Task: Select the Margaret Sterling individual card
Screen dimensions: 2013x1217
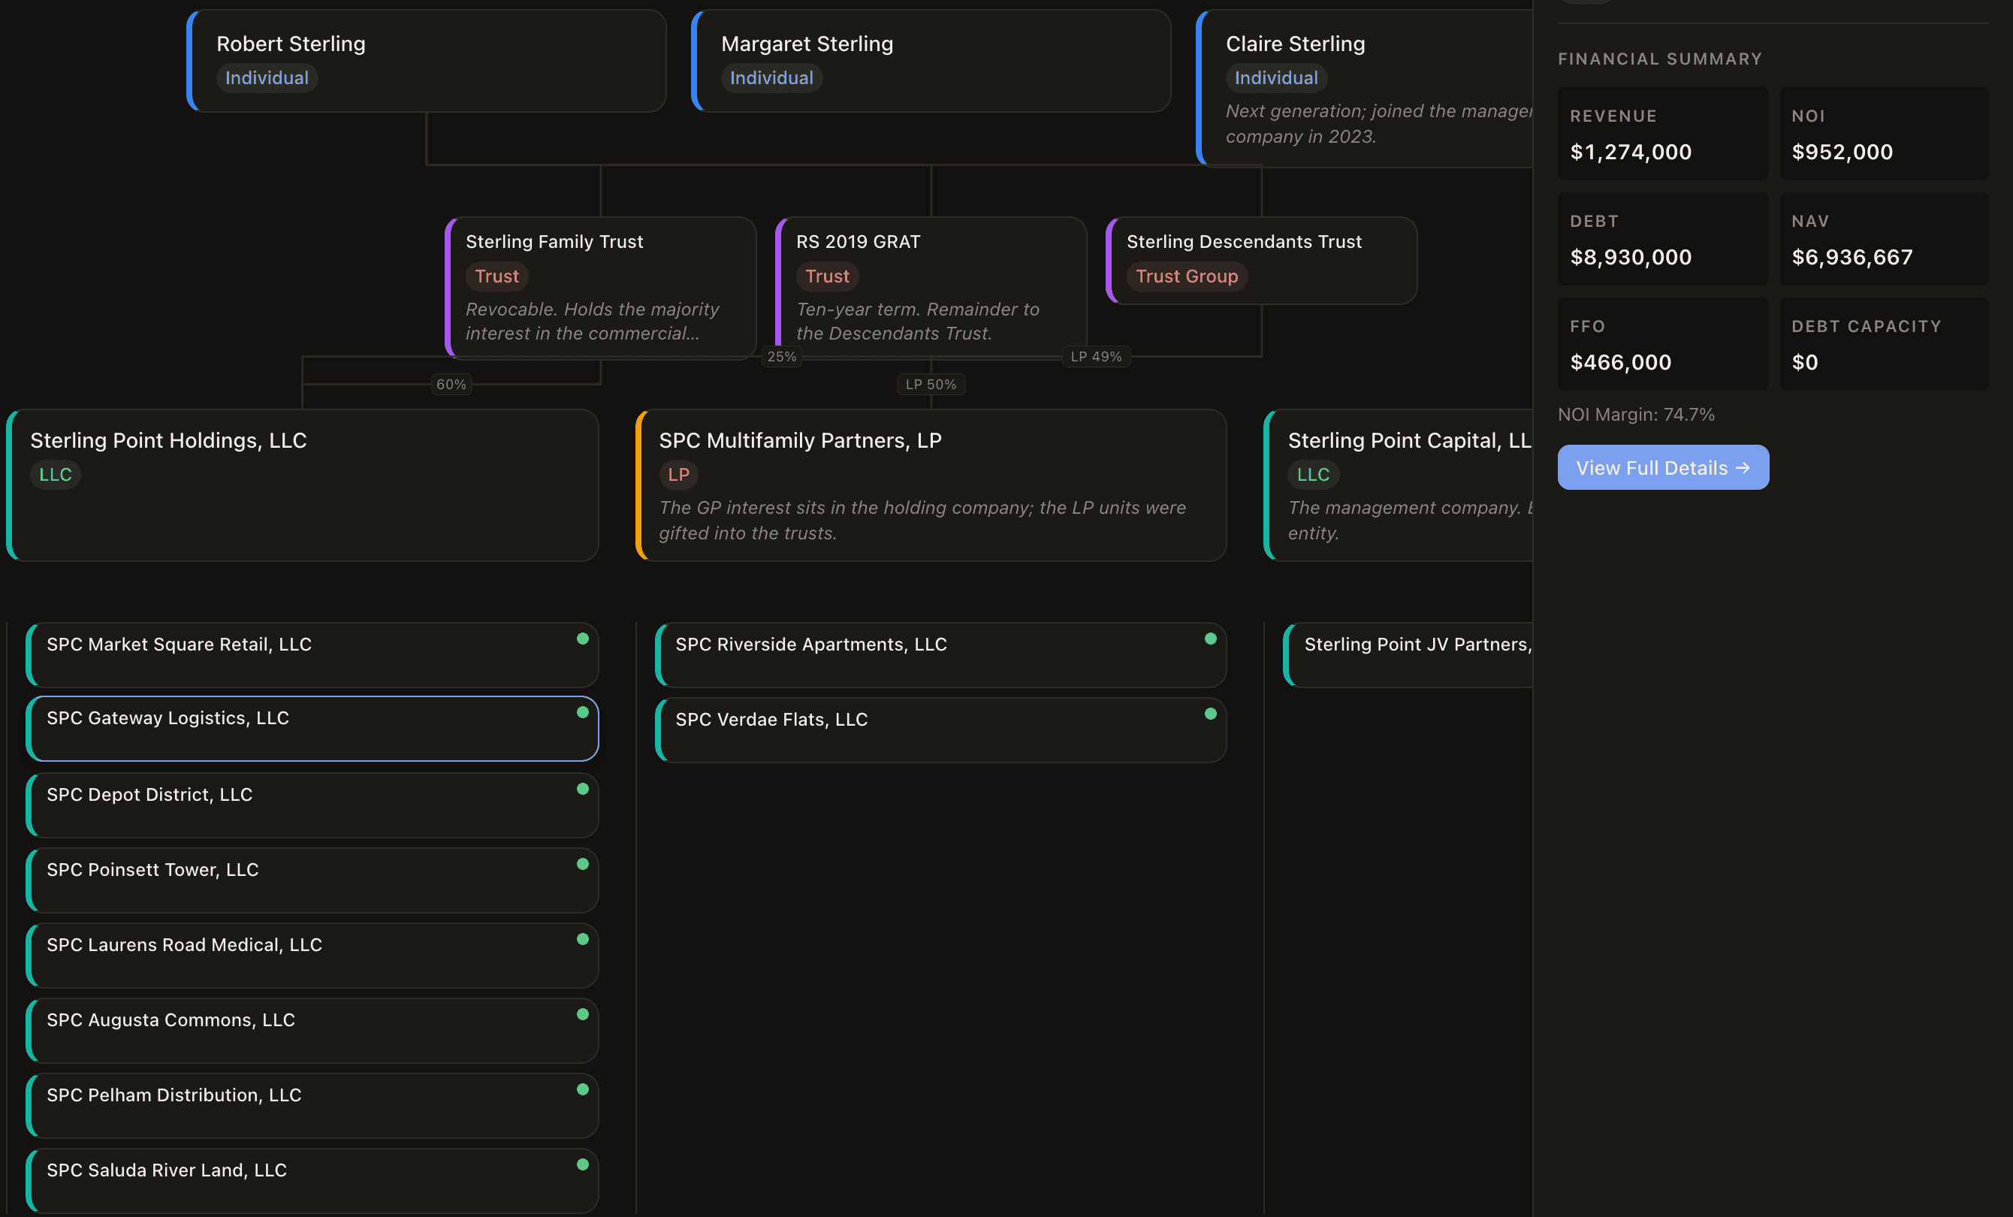Action: (x=931, y=61)
